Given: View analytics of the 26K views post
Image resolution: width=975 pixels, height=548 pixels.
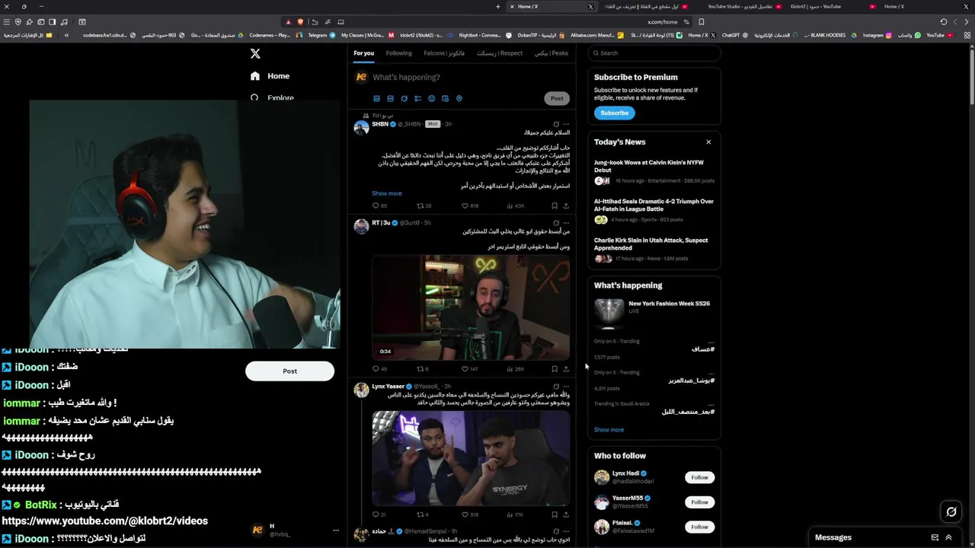Looking at the screenshot, I should pyautogui.click(x=514, y=368).
